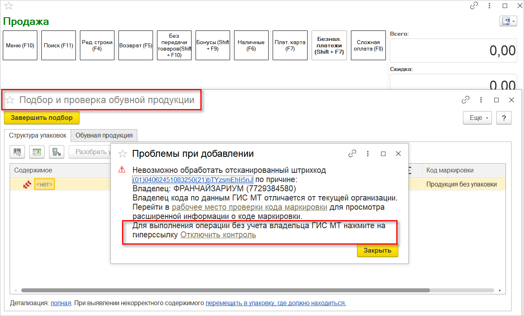Image resolution: width=524 pixels, height=316 pixels.
Task: Click the horizontal scrollbar in the table
Action: 225,290
